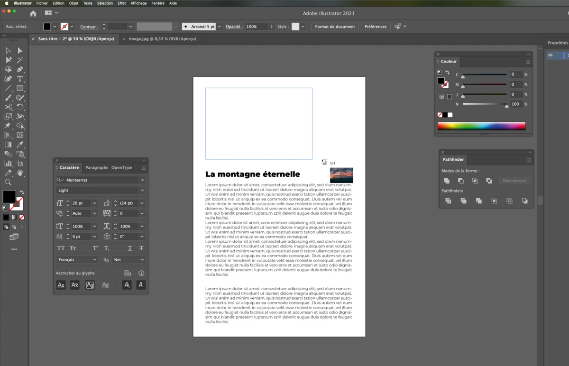Click Minus Front shape mode in Pathfinder
The height and width of the screenshot is (366, 569).
[461, 181]
